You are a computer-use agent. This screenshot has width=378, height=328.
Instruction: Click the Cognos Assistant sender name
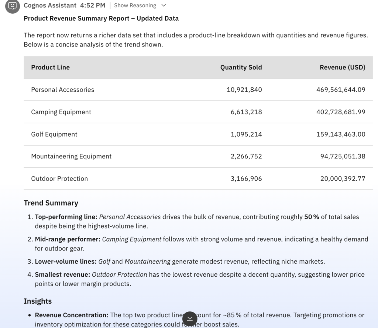[50, 6]
